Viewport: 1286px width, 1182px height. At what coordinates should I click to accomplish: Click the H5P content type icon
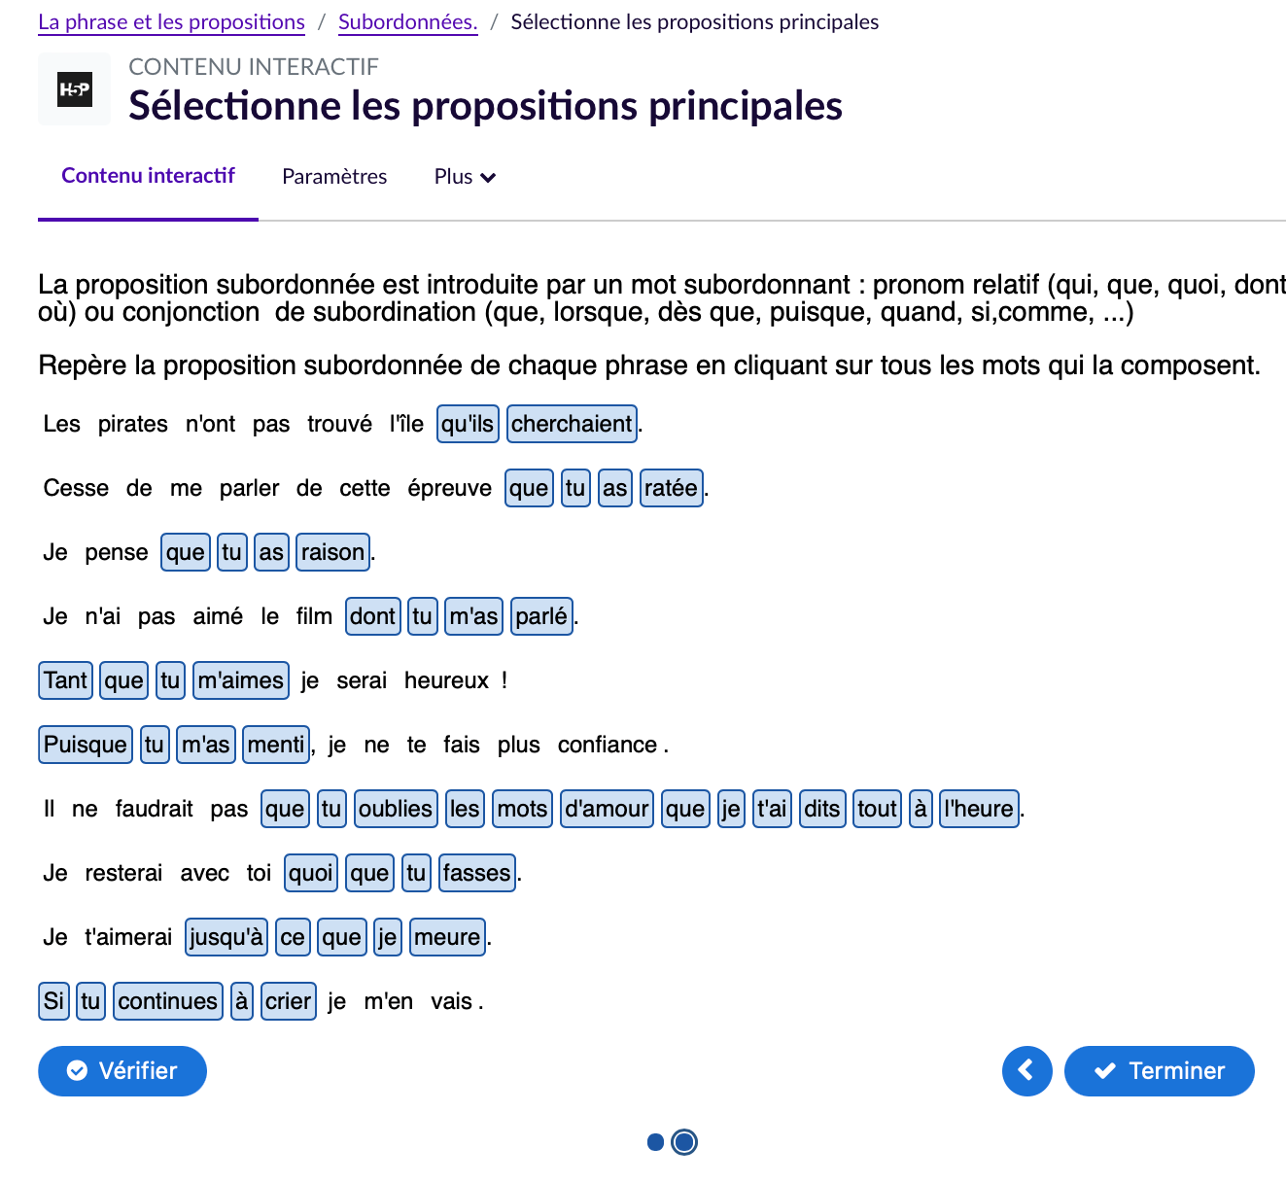[75, 89]
